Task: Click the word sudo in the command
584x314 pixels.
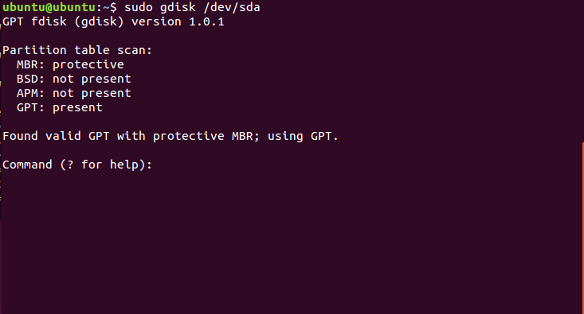Action: coord(138,7)
